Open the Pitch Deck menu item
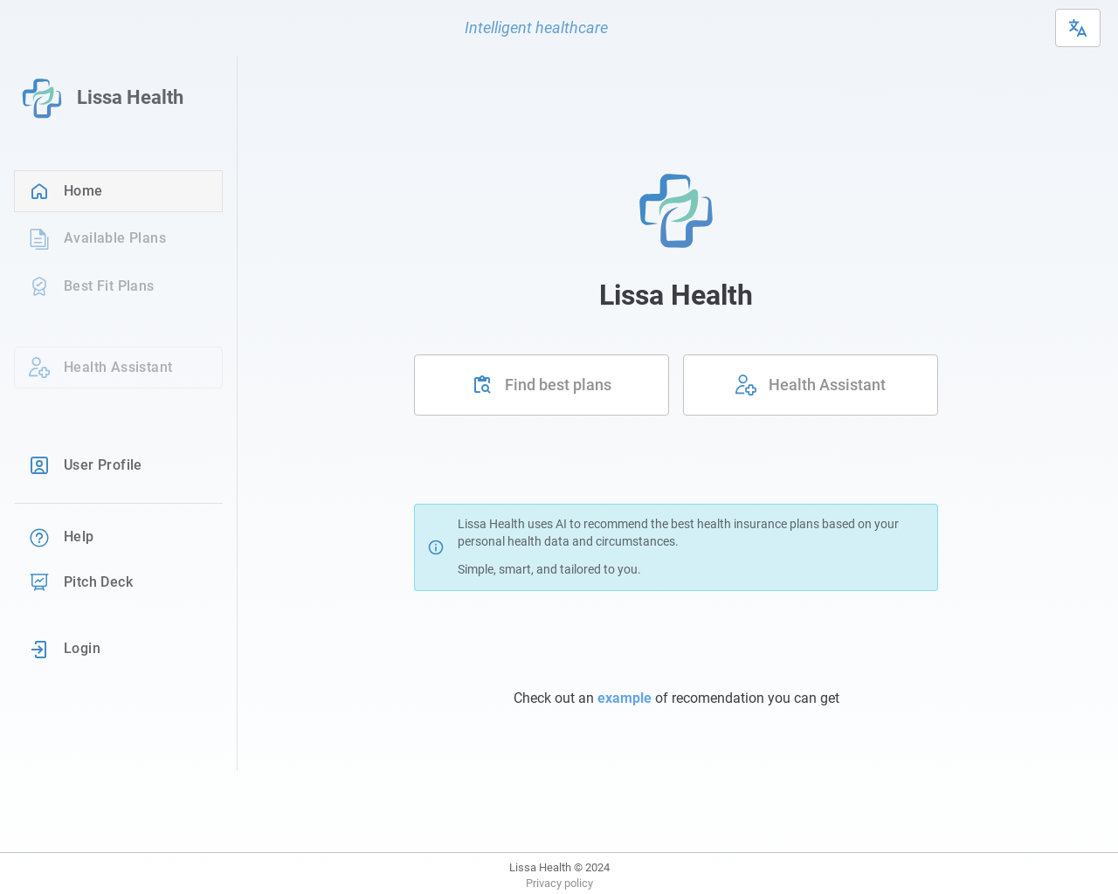Viewport: 1118px width, 894px height. (x=118, y=582)
